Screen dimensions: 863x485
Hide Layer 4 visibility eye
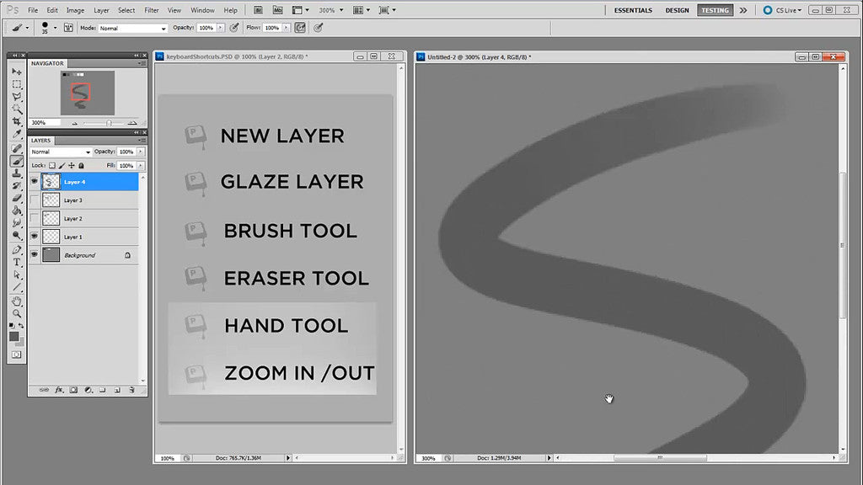pos(34,181)
